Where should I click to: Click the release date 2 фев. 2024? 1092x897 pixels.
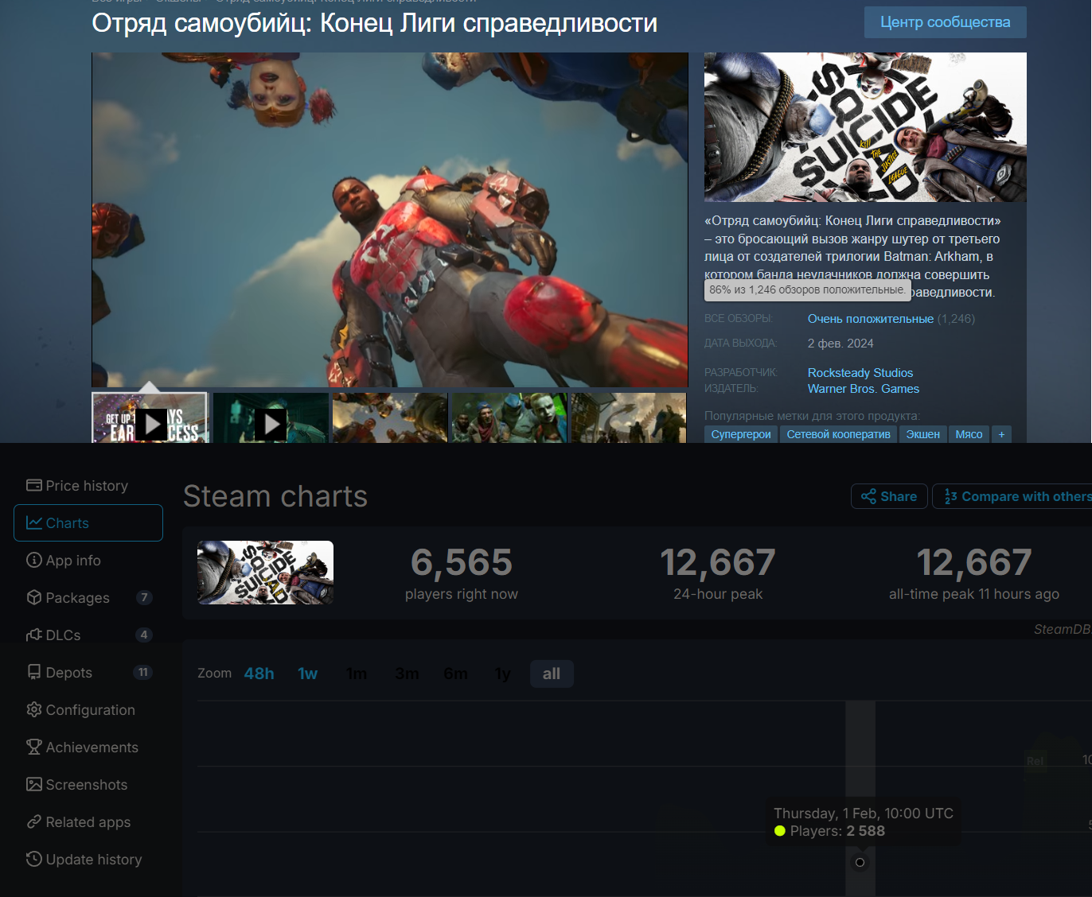tap(840, 344)
